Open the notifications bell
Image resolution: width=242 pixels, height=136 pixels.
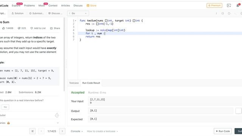point(238,6)
